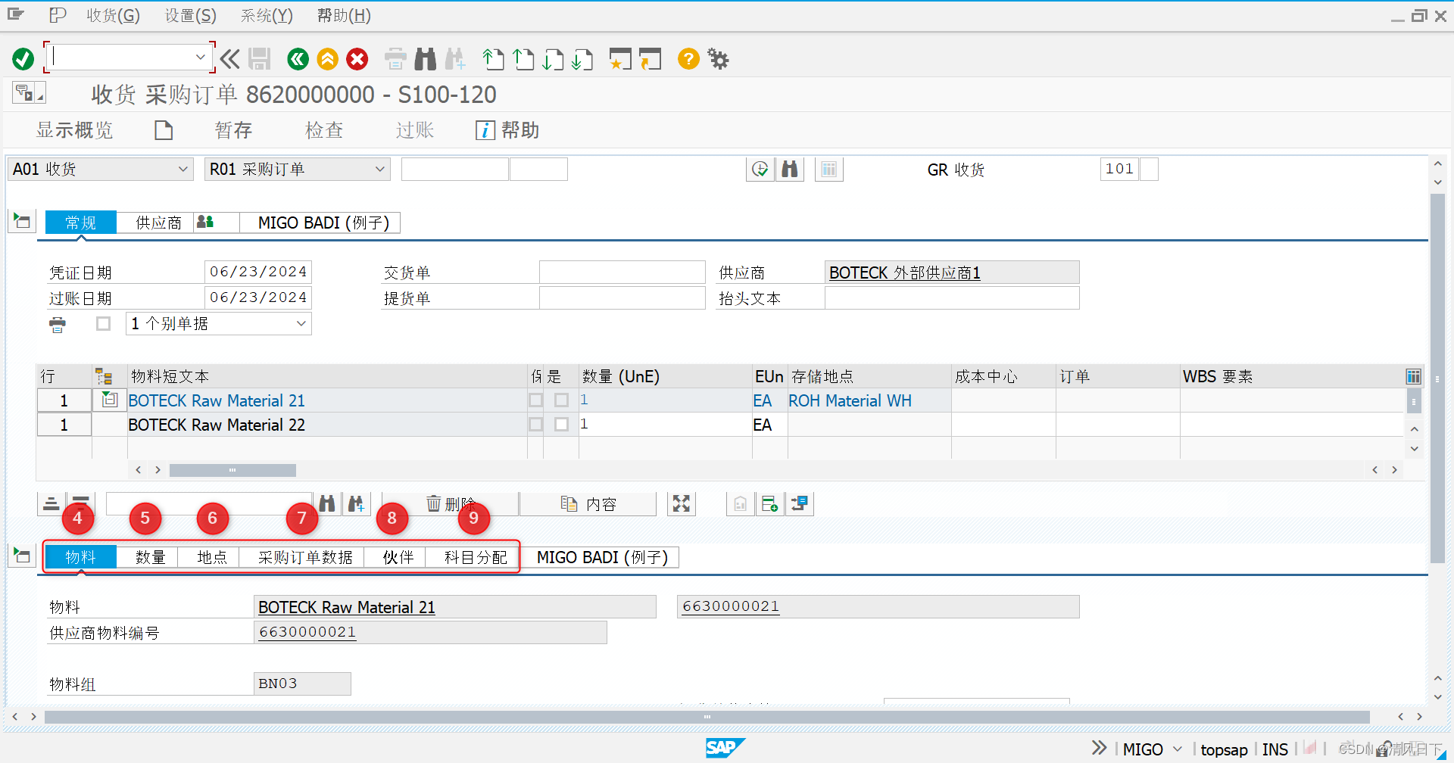Go to Last page icon
Image resolution: width=1454 pixels, height=763 pixels.
pyautogui.click(x=582, y=59)
